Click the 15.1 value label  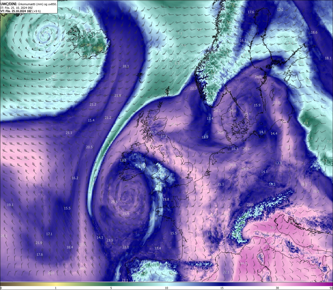[x=221, y=184]
